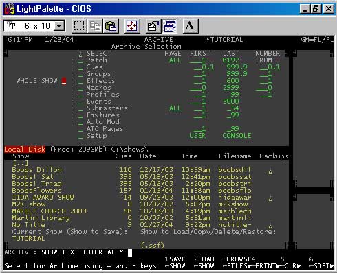Select the M2K show row
Screen dimensions: 337x273
[x=146, y=204]
